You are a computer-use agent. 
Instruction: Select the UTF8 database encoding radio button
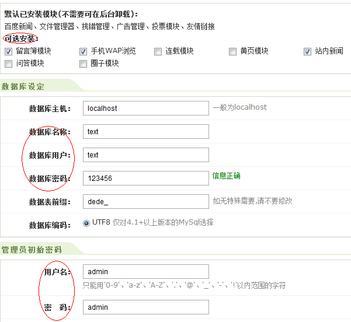coord(86,222)
